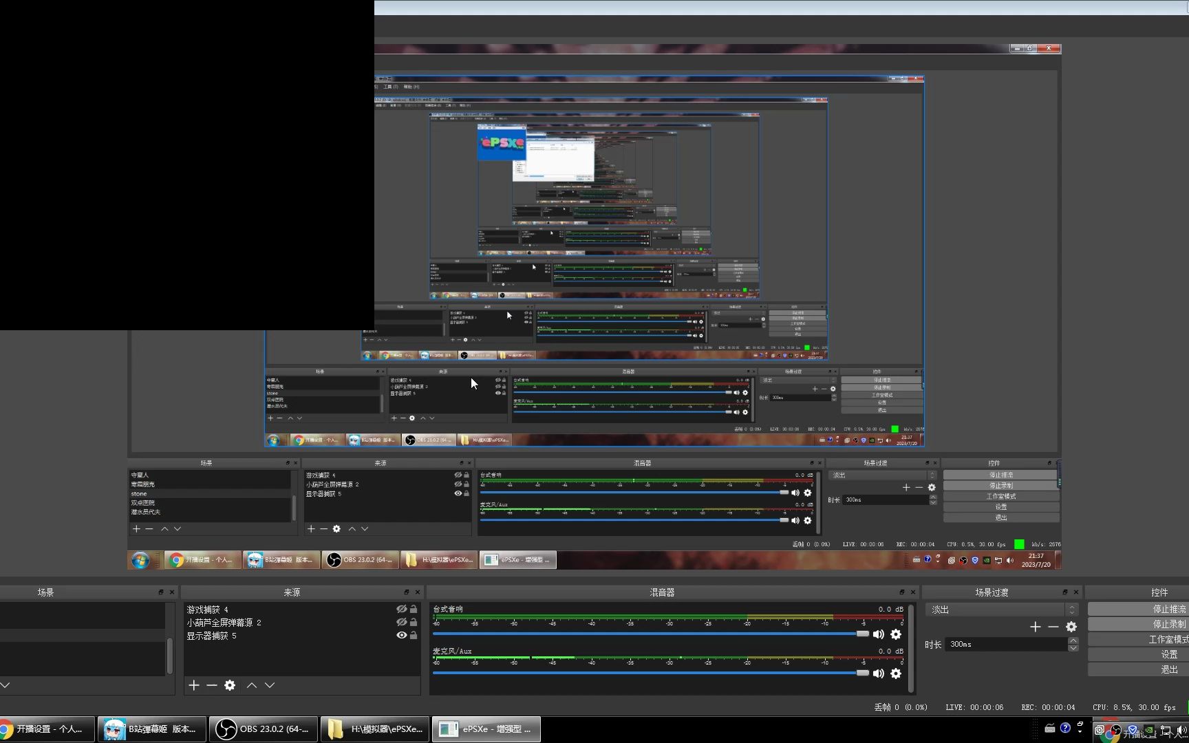The width and height of the screenshot is (1189, 743).
Task: Toggle the lock on 小葫芦全屏弹幕源 2
Action: (x=414, y=623)
